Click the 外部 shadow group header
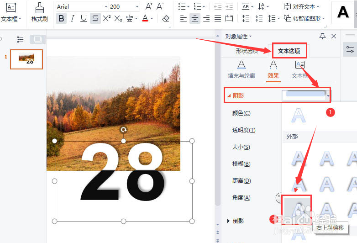 tap(292, 137)
